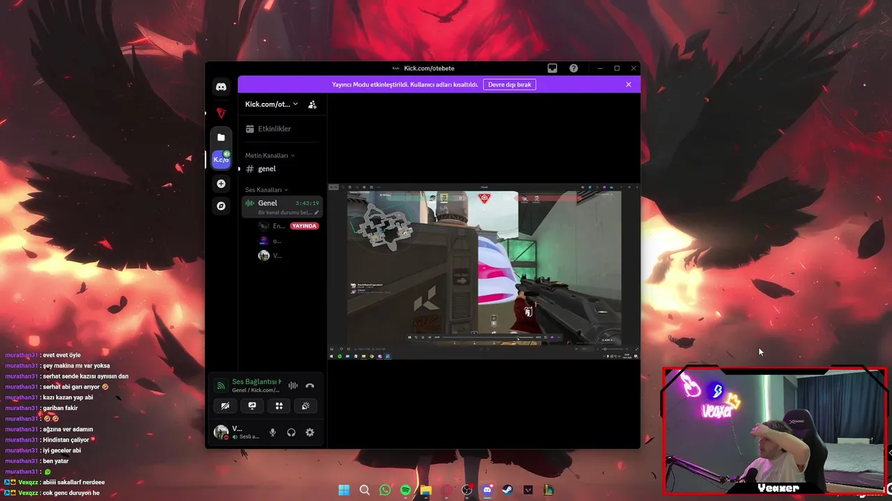Click the shared stream video preview
The height and width of the screenshot is (501, 892).
pos(484,271)
